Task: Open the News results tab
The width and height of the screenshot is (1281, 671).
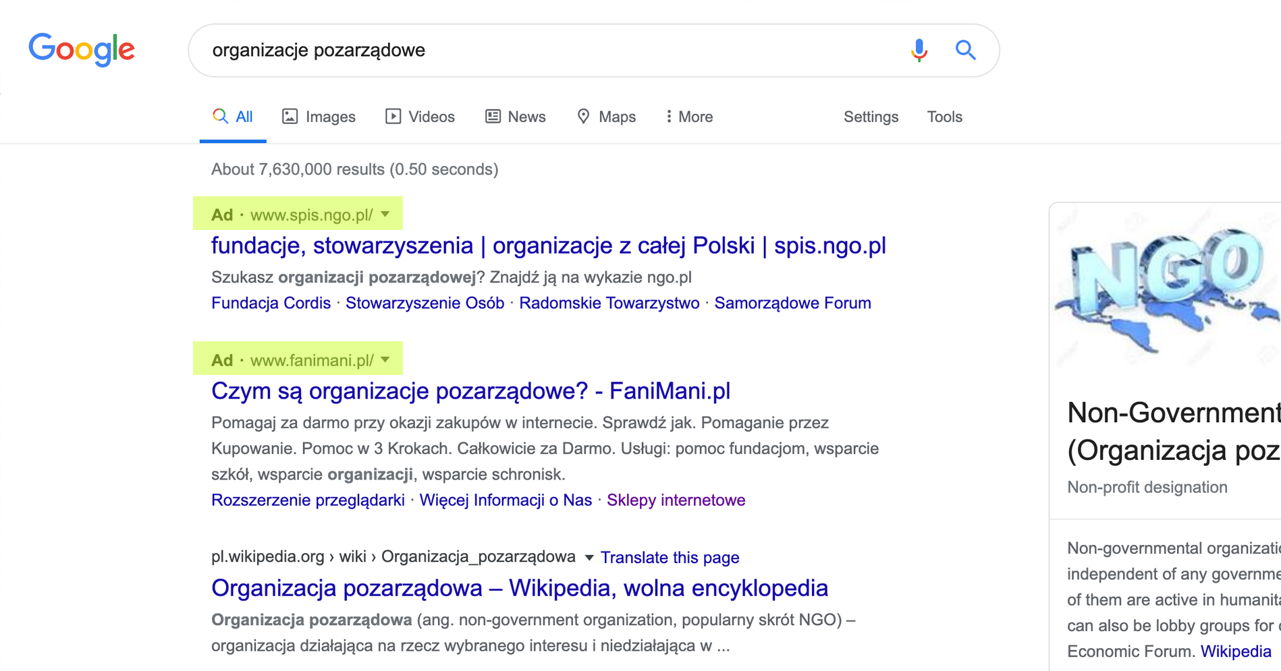Action: [x=516, y=117]
